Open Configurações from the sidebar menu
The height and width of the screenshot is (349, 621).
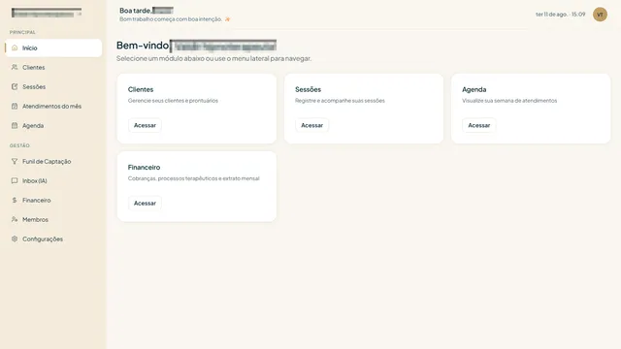pyautogui.click(x=53, y=239)
